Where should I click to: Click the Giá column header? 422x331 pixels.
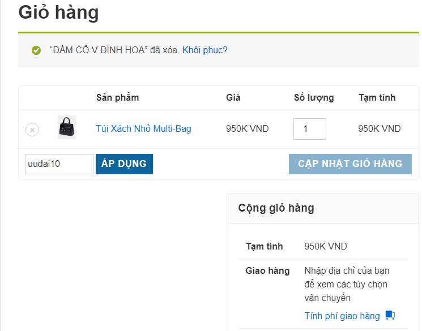233,97
